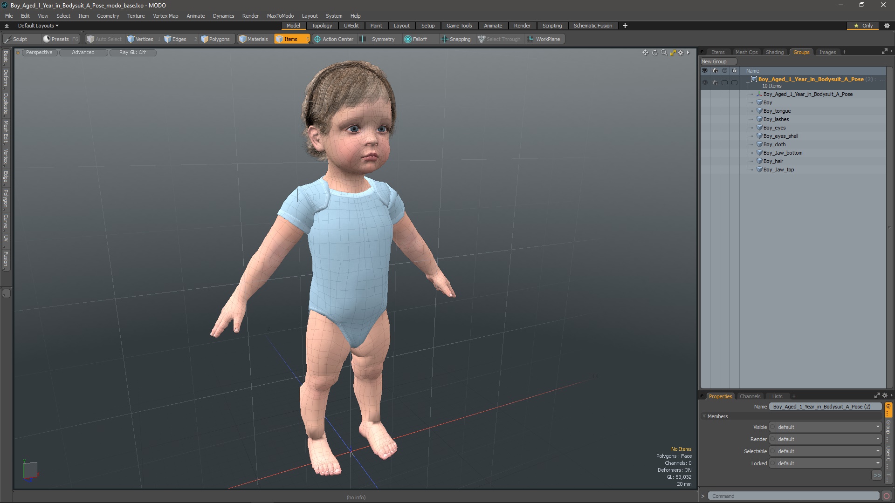Click the viewport zoom magnifier icon
Image resolution: width=895 pixels, height=503 pixels.
pos(664,53)
